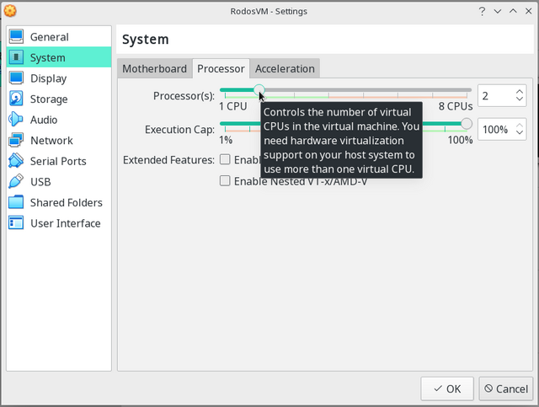The width and height of the screenshot is (539, 407).
Task: Open the Network settings page
Action: pos(51,141)
